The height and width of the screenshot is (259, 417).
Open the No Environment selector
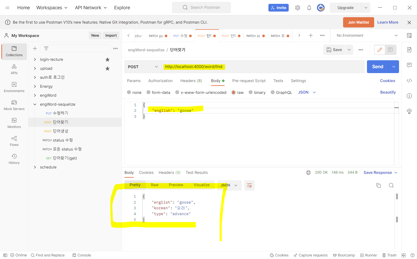[x=367, y=35]
